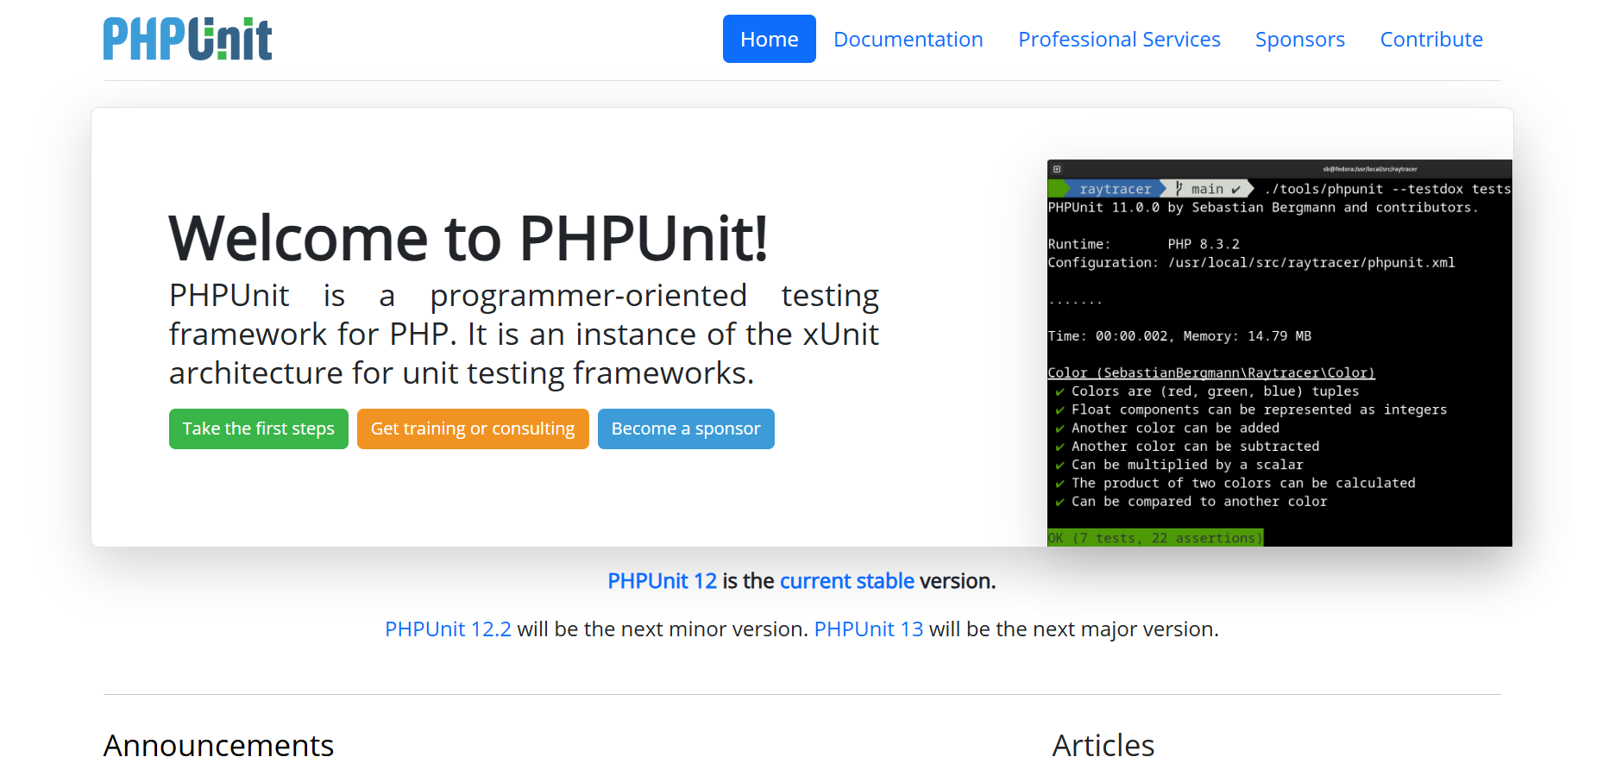The height and width of the screenshot is (782, 1609).
Task: Go to the Documentation page
Action: tap(908, 39)
